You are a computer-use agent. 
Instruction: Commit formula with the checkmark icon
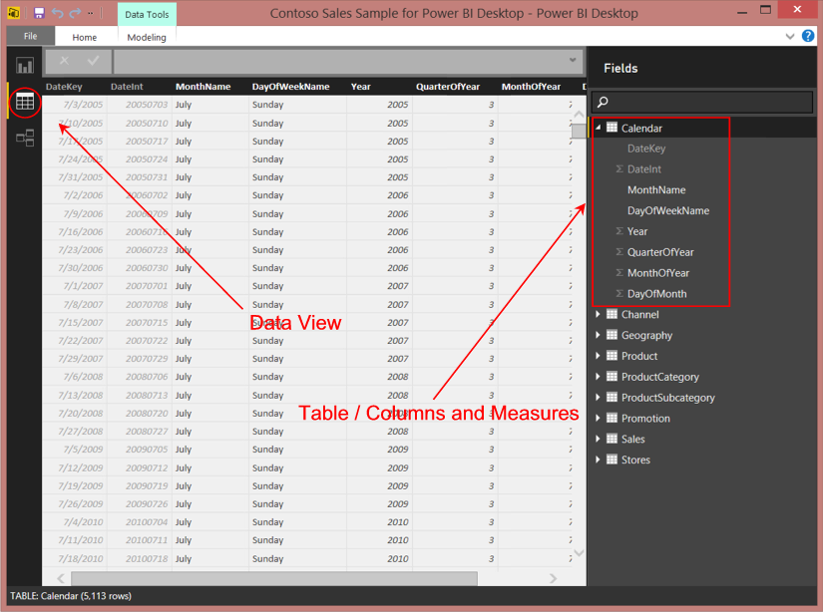(x=94, y=61)
